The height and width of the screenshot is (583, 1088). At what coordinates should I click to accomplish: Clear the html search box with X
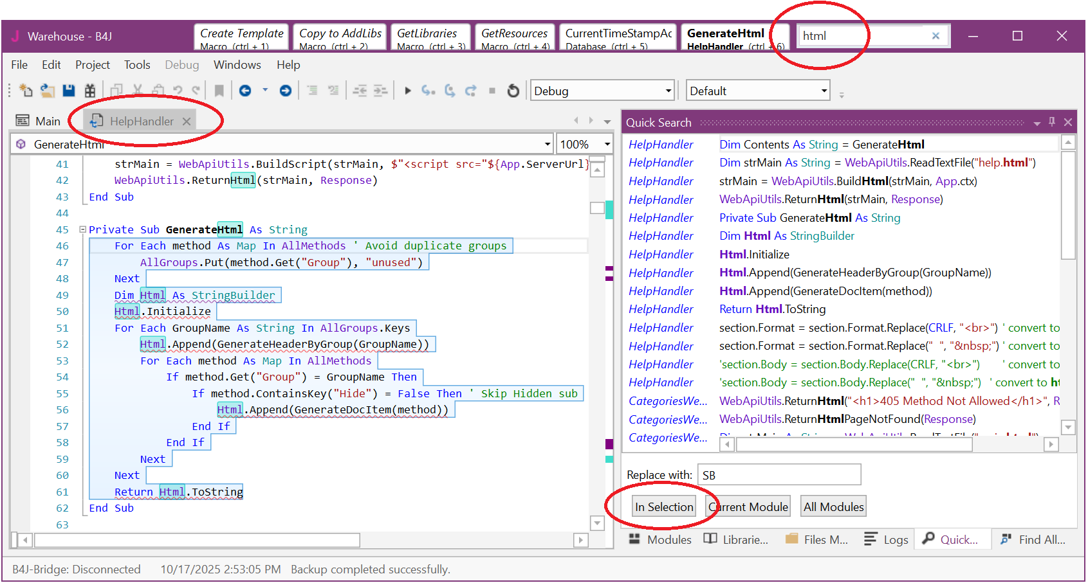936,36
